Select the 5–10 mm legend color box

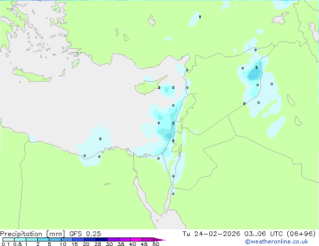click(x=55, y=239)
